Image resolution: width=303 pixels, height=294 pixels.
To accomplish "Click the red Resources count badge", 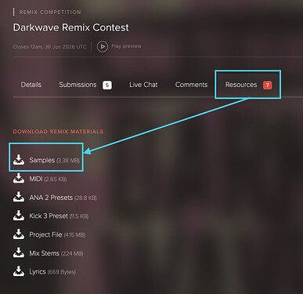I will (x=267, y=85).
